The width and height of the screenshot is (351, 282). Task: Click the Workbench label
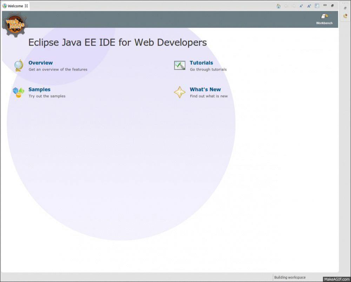(324, 23)
